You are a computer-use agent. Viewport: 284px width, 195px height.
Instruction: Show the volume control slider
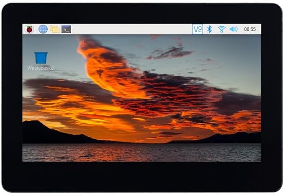pyautogui.click(x=233, y=29)
